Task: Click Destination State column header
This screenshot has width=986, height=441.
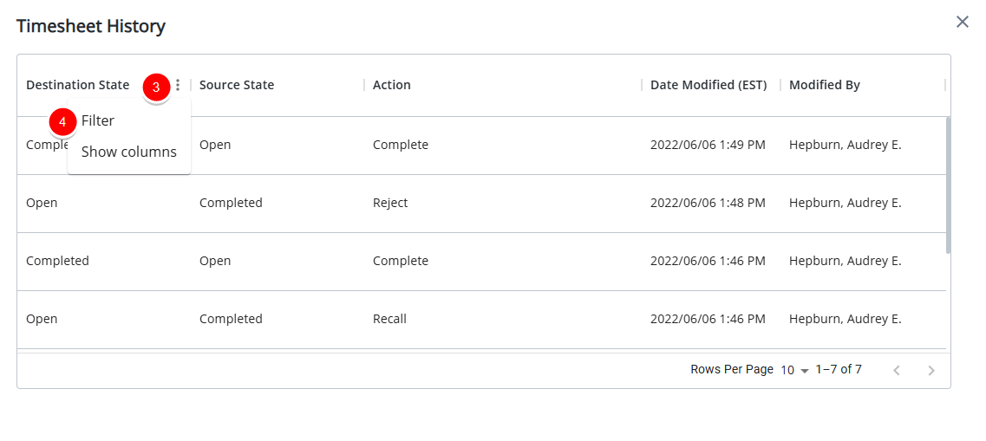Action: click(78, 85)
